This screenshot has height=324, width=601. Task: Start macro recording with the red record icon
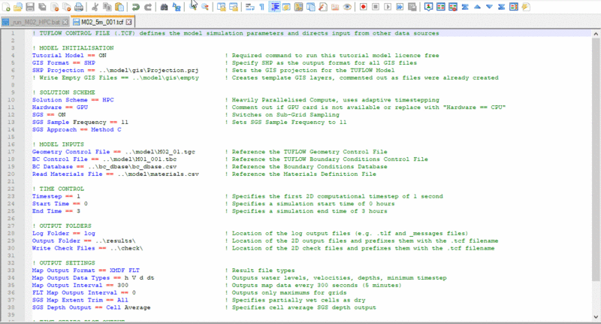point(363,7)
